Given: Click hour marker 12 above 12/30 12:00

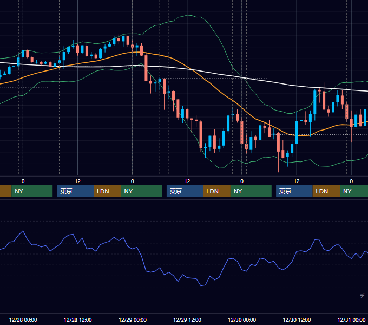Looking at the screenshot, I should click(297, 181).
